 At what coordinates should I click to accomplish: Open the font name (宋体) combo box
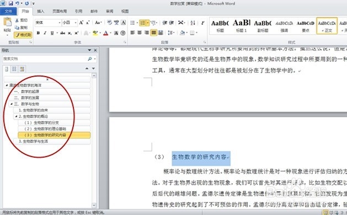48,23
